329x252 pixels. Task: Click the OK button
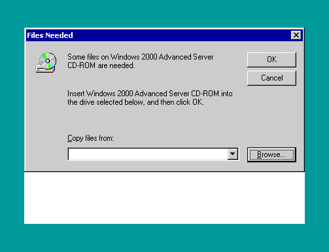click(271, 60)
